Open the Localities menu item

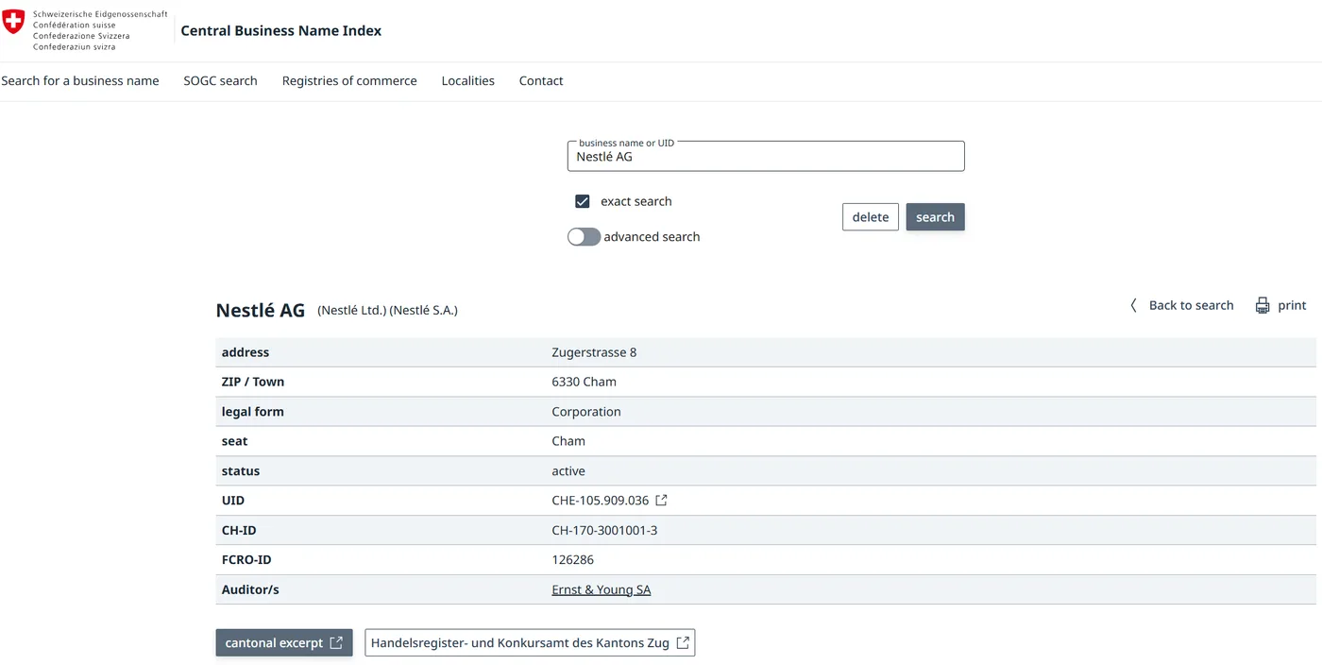coord(467,81)
